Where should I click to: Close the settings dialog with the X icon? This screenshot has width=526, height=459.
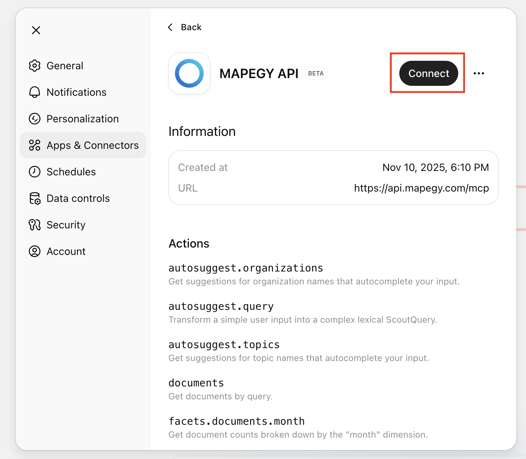click(x=36, y=30)
